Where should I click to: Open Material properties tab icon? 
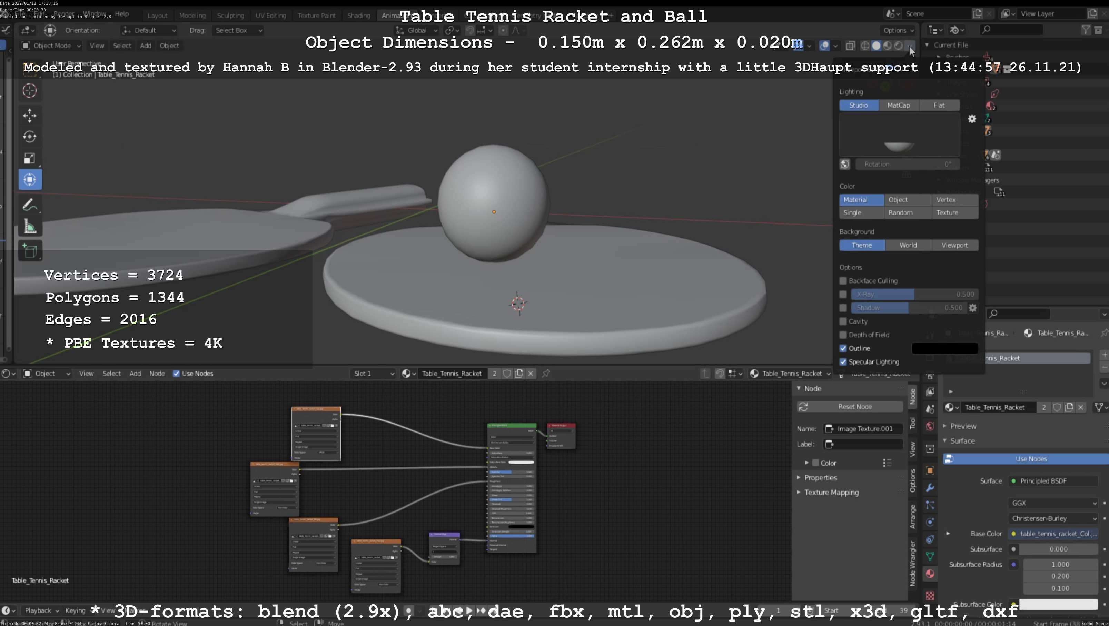tap(930, 574)
